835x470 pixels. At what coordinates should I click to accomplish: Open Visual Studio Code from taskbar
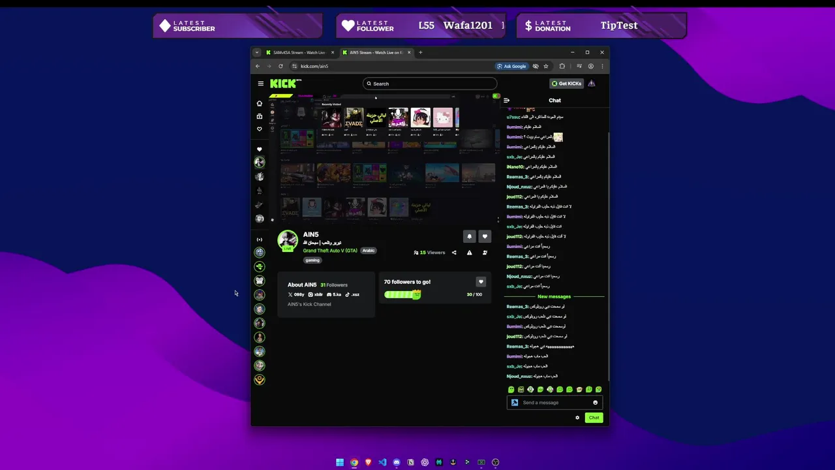382,462
